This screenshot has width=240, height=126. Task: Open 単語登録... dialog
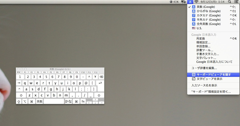213,46
